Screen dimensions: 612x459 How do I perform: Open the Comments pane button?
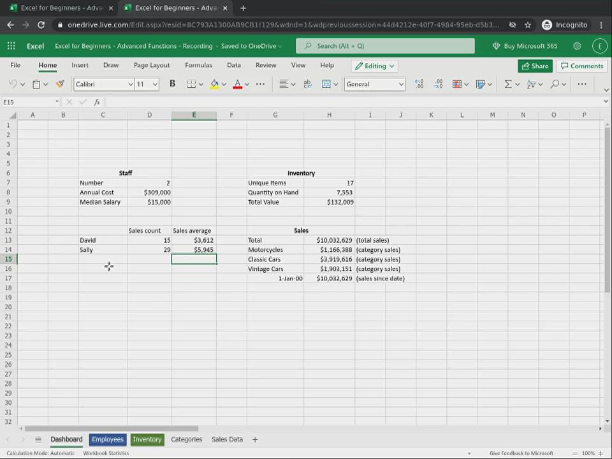tap(582, 66)
